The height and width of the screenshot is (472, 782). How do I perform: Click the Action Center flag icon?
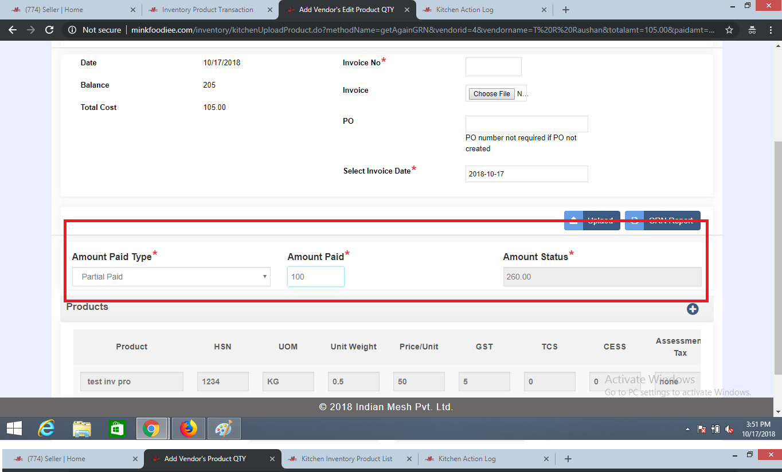point(702,429)
